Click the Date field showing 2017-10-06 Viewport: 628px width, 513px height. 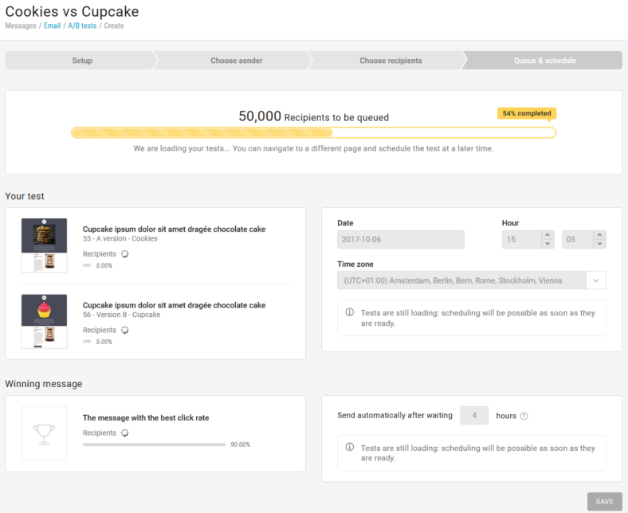pos(400,240)
